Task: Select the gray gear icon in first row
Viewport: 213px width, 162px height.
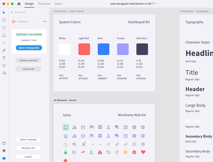Action: tap(143, 127)
